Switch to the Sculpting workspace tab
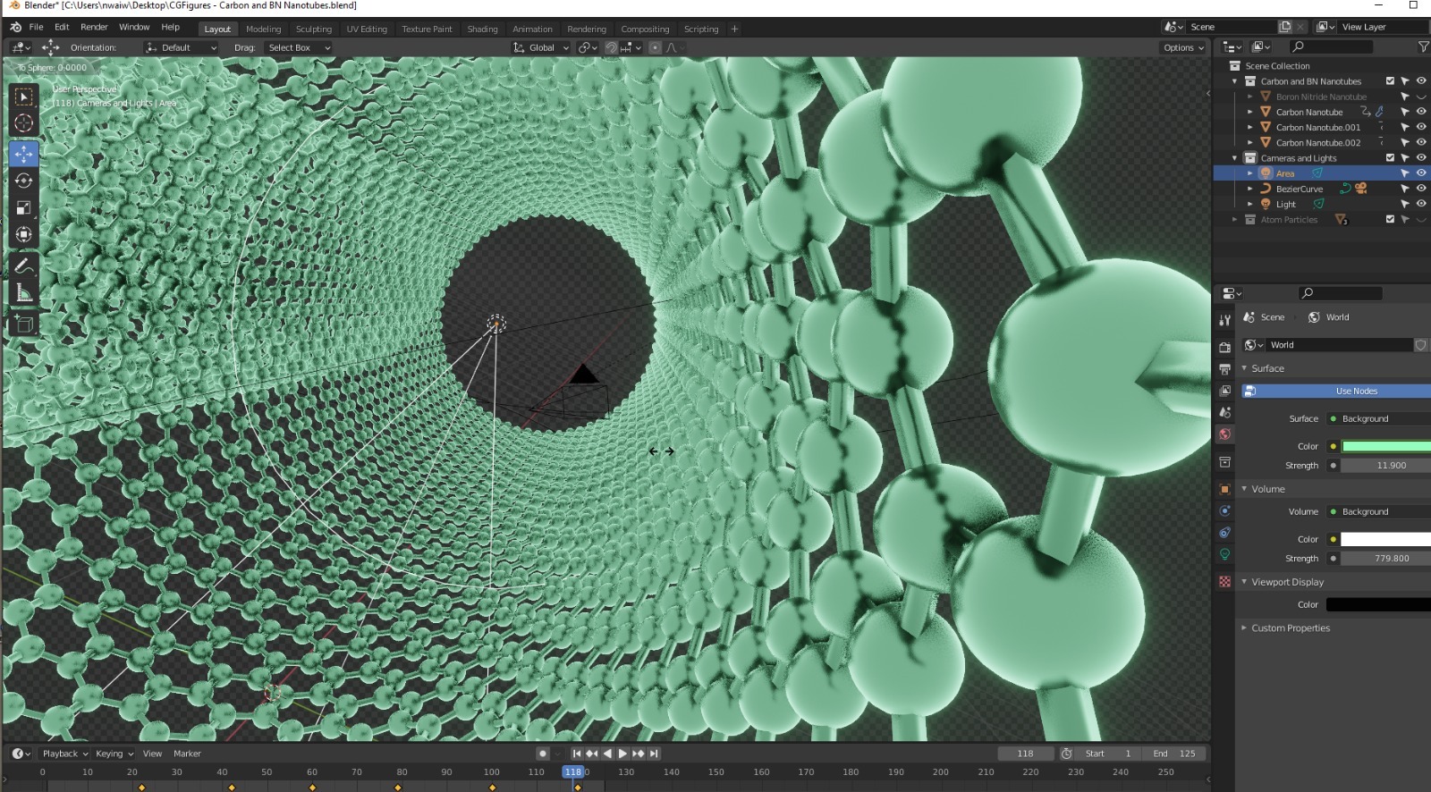 coord(314,29)
